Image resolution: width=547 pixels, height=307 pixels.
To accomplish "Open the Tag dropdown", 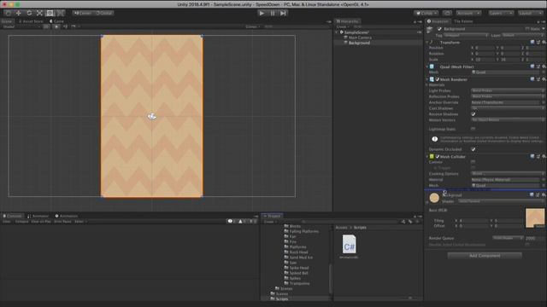I will 466,36.
